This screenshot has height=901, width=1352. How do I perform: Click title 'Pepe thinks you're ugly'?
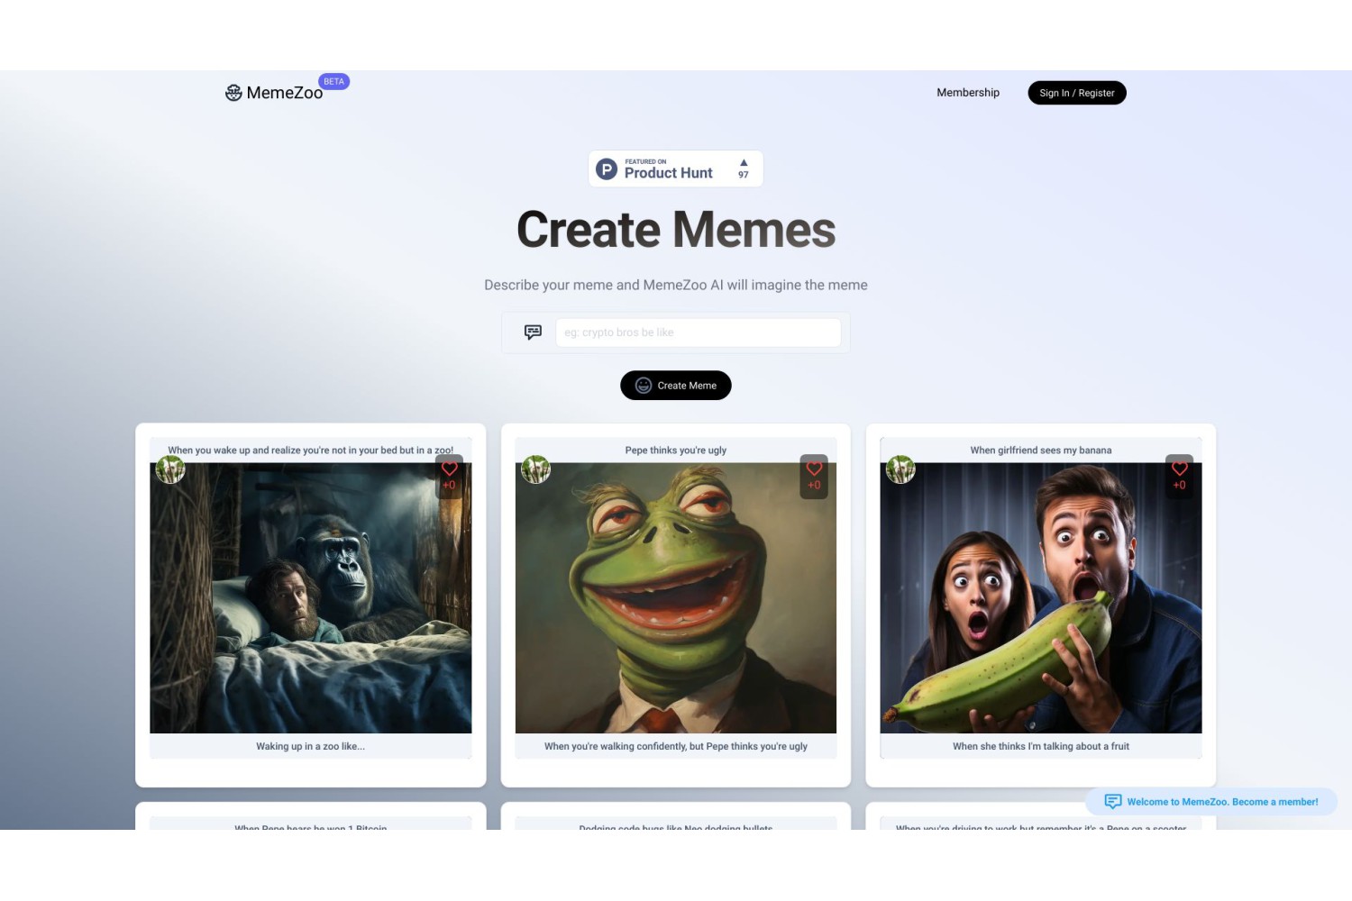click(676, 450)
